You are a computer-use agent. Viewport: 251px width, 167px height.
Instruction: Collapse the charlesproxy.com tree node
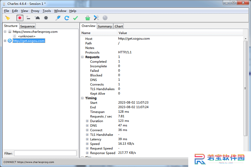point(5,32)
